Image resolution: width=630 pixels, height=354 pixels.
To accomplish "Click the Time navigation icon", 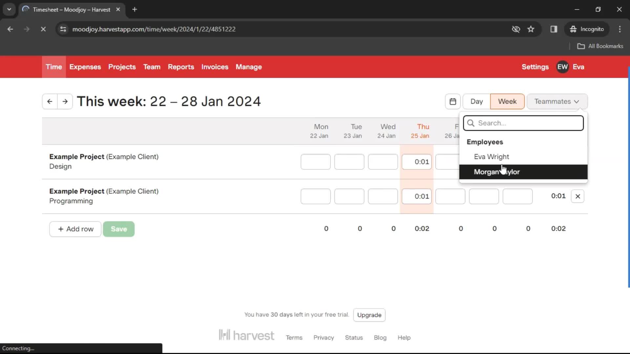I will point(54,67).
